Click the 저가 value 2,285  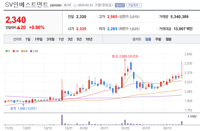[x=112, y=29]
